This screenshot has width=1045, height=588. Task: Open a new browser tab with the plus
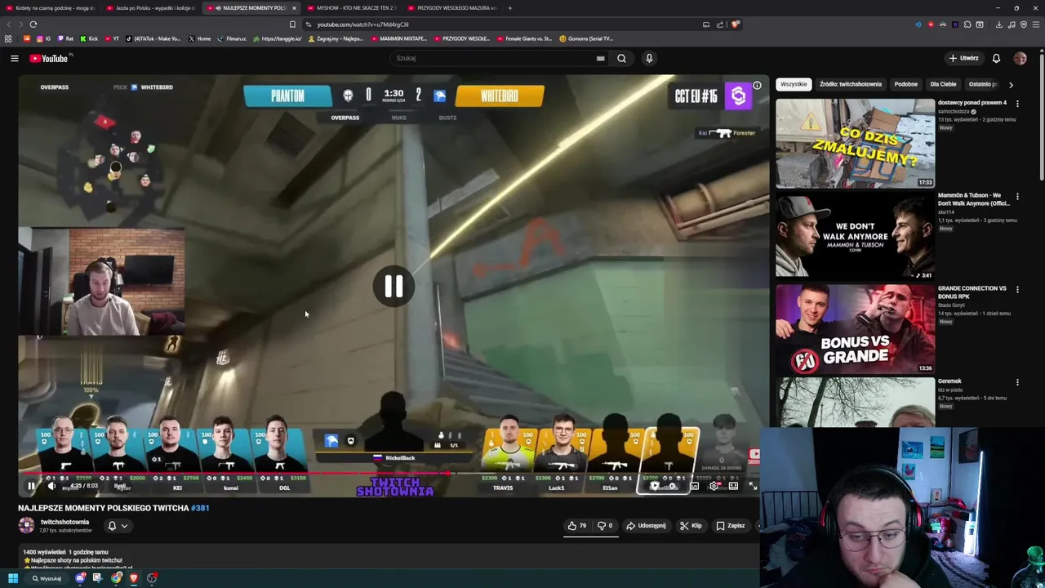pos(509,8)
